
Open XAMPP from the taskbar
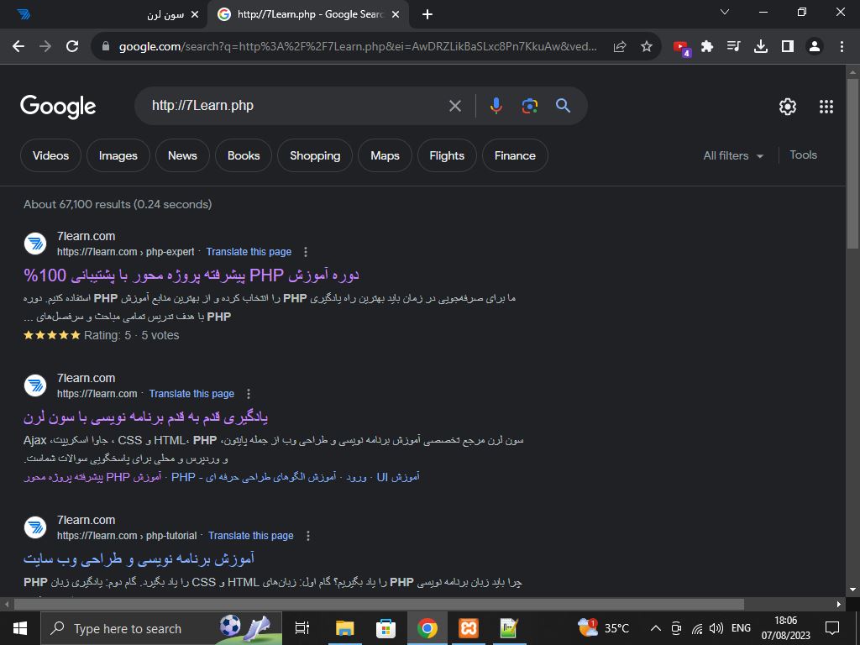(x=469, y=628)
